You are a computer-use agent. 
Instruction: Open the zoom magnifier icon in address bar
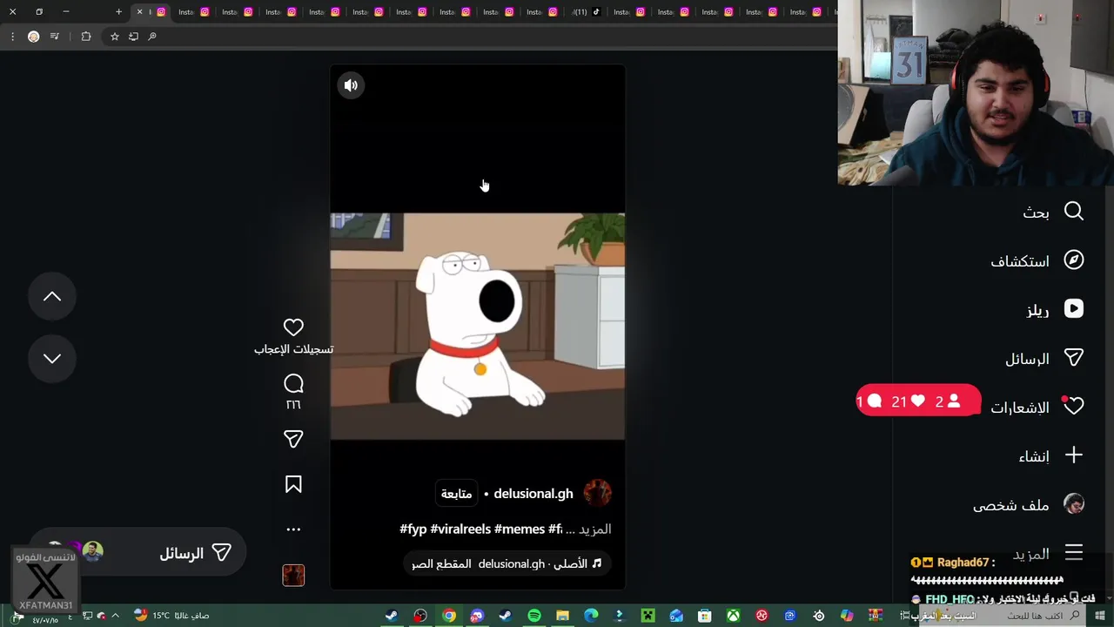[152, 37]
